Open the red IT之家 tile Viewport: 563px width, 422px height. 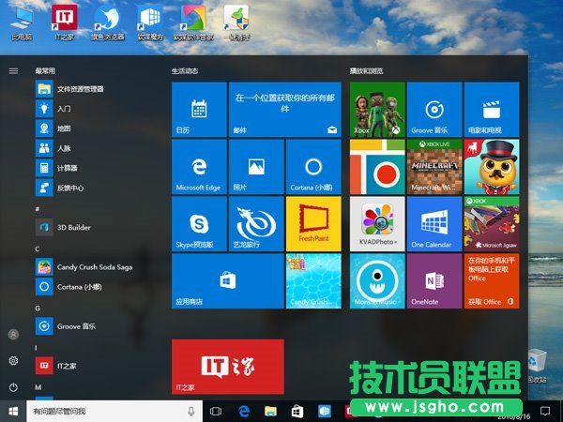(x=228, y=367)
